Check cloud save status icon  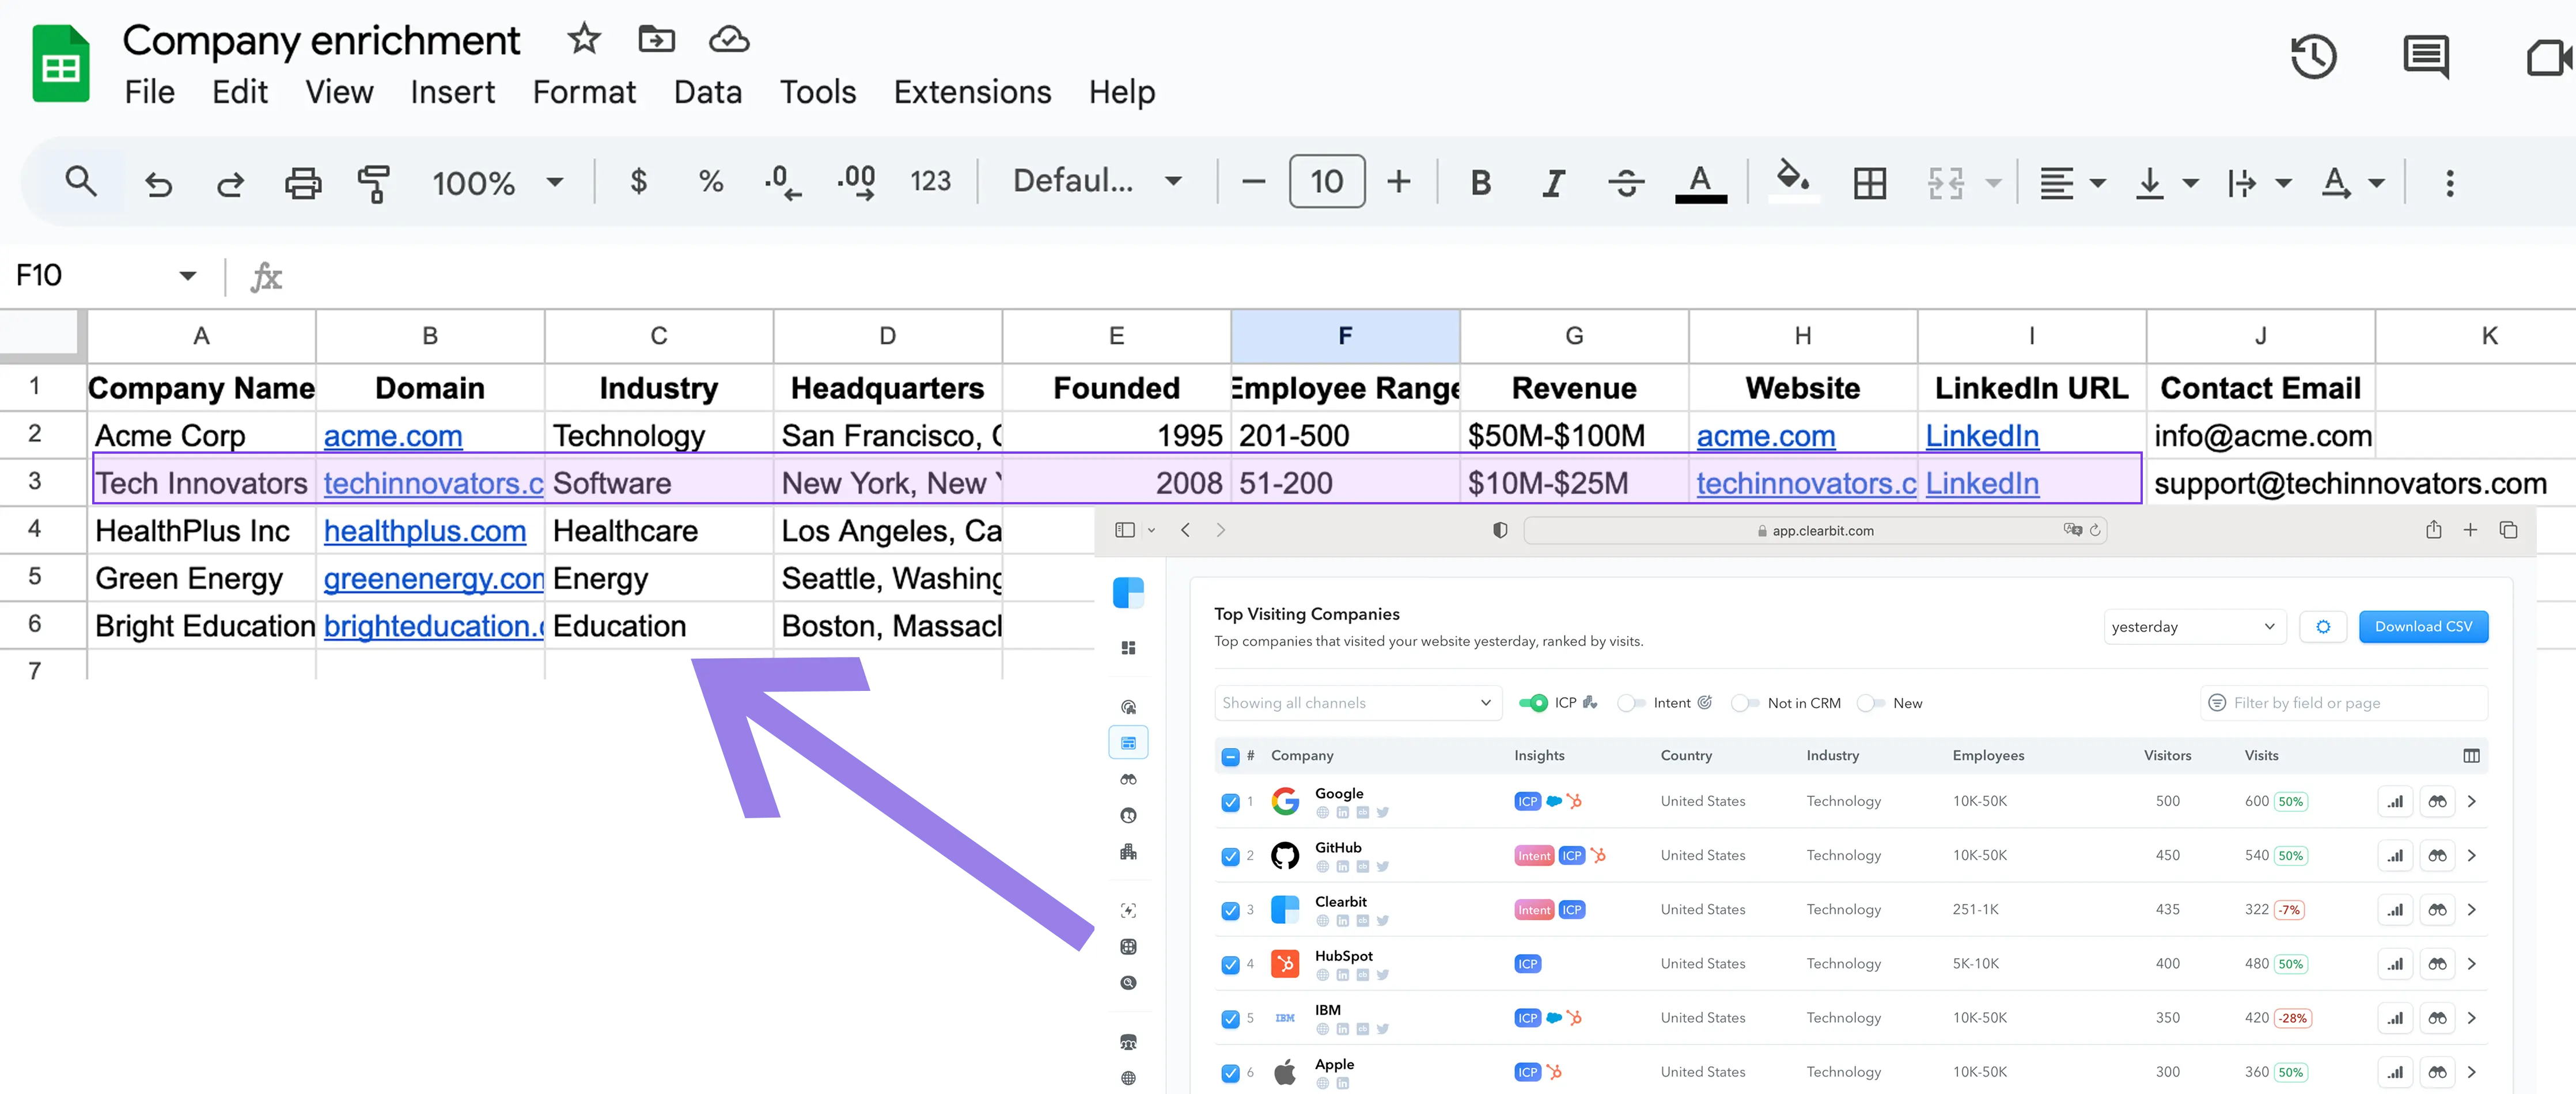pos(729,39)
